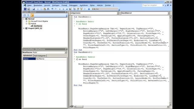Click the Cut scissors icon
Screen dimensions: 194x109
coord(38,9)
